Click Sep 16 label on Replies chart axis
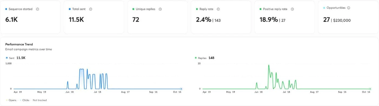 (342, 92)
